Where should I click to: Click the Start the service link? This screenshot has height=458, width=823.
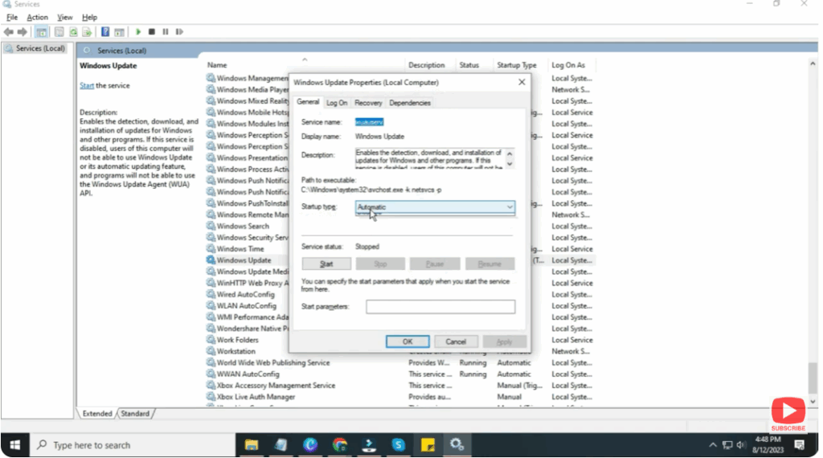coord(87,86)
